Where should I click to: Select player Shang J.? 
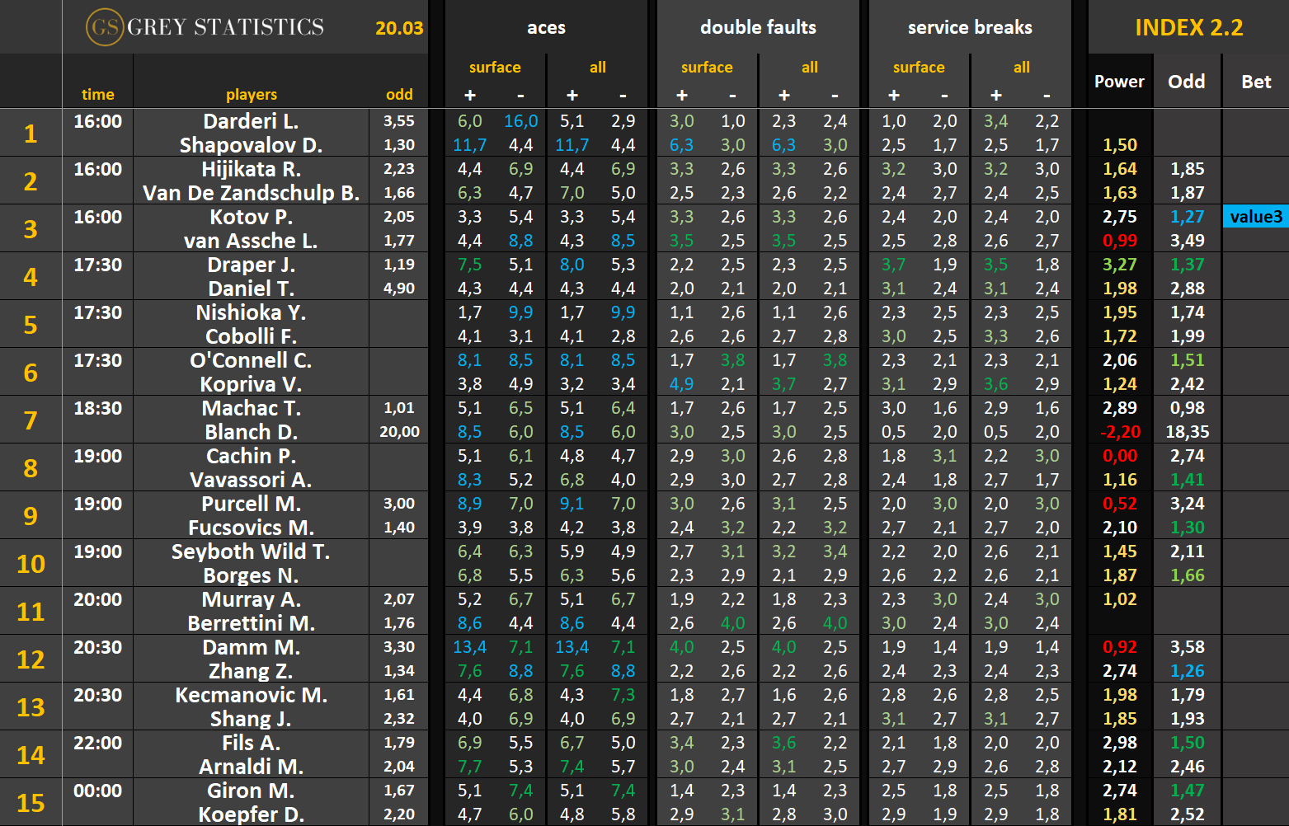point(251,719)
